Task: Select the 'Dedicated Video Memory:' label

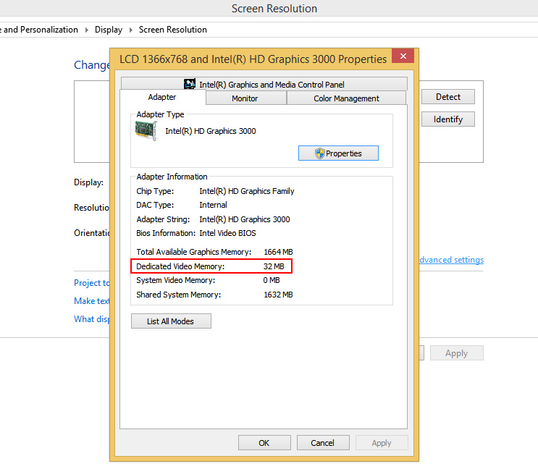Action: (180, 266)
